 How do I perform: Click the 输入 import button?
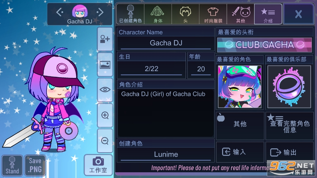point(240,152)
